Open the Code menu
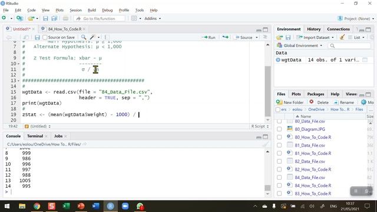The height and width of the screenshot is (212, 377). coord(31,10)
